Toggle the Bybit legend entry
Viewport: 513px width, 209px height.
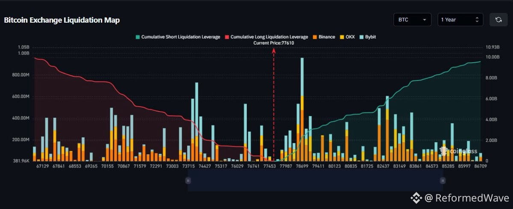[x=367, y=37]
